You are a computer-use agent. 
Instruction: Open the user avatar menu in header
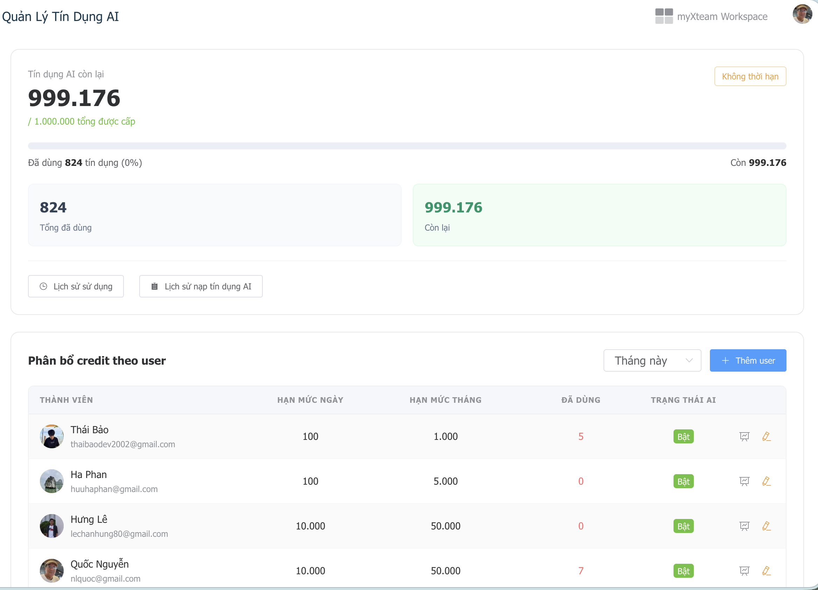(802, 14)
